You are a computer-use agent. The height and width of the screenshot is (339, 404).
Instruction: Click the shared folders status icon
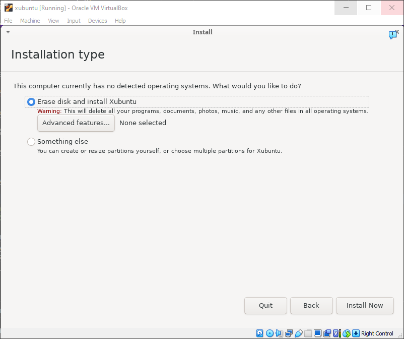pyautogui.click(x=308, y=333)
